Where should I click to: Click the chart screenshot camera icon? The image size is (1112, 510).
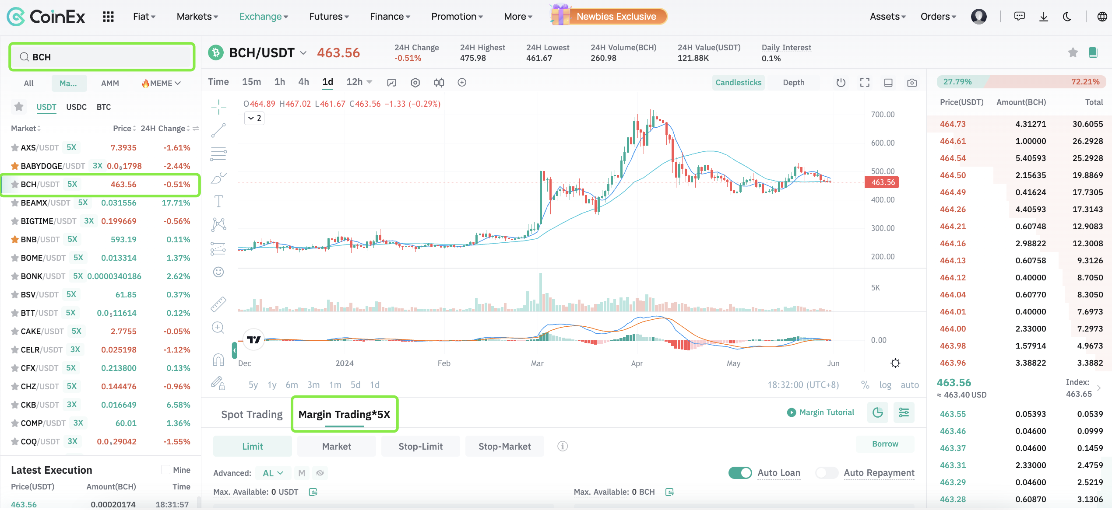[912, 83]
